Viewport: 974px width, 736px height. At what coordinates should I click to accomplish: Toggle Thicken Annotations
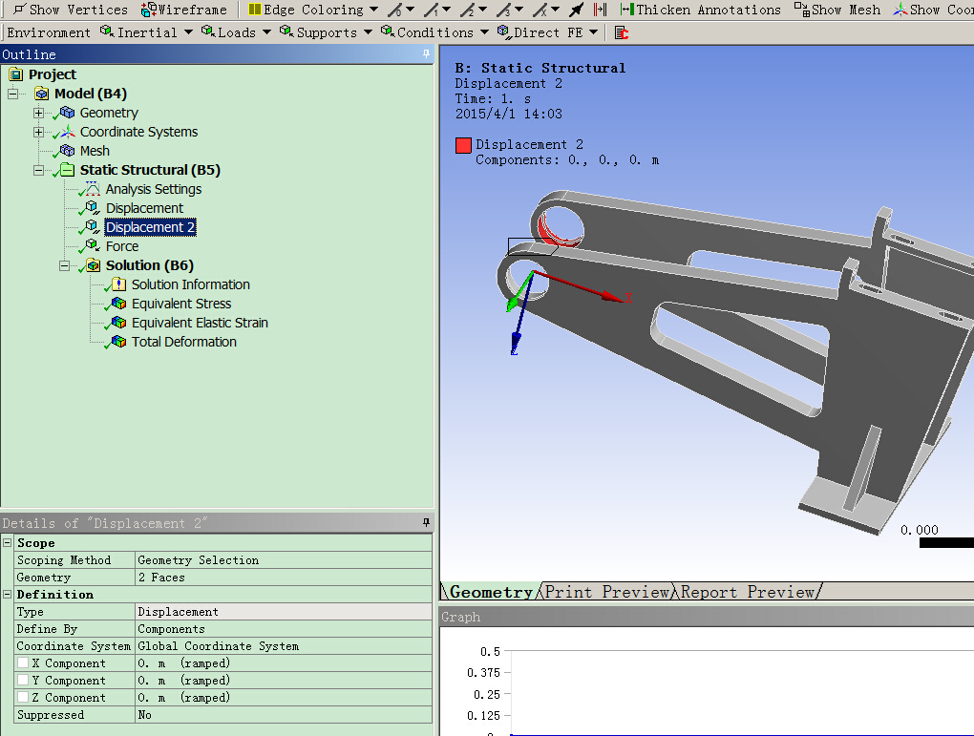click(x=701, y=10)
